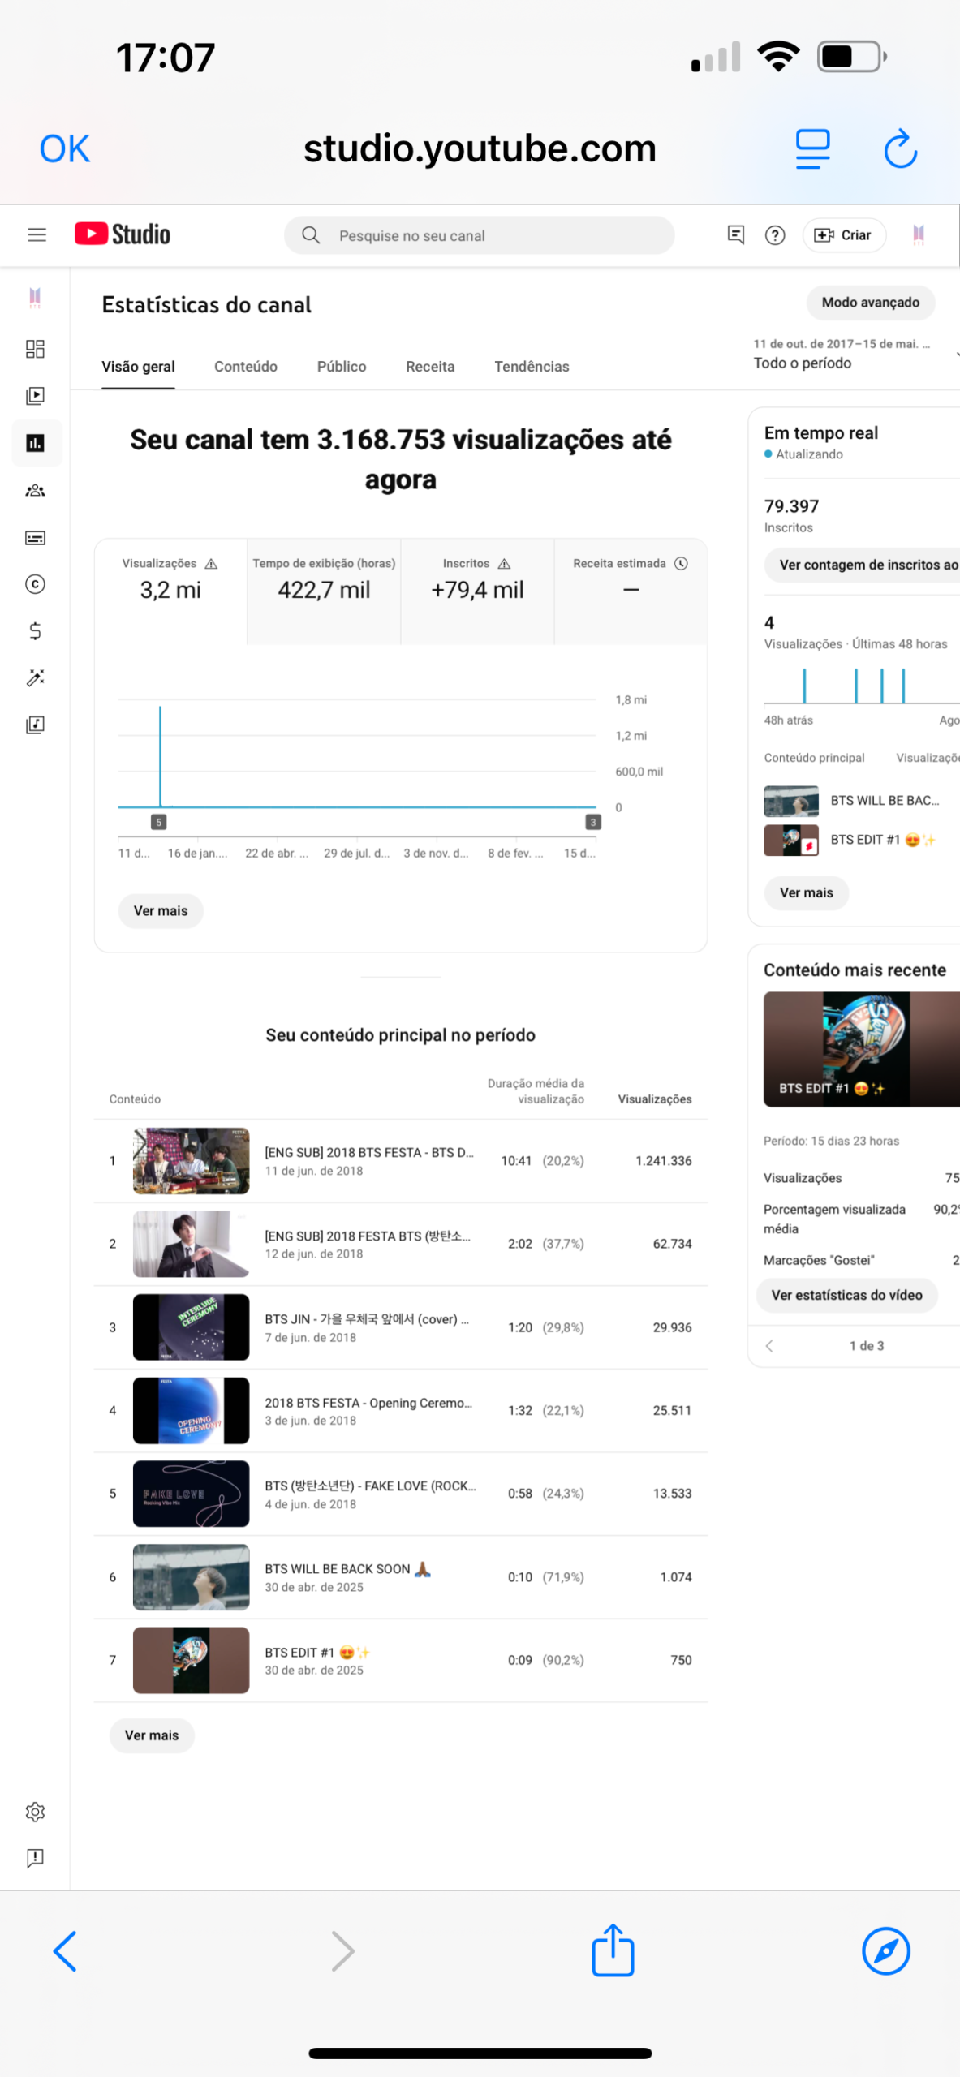Open the Todo o período date dropdown
The height and width of the screenshot is (2077, 960).
[x=855, y=355]
